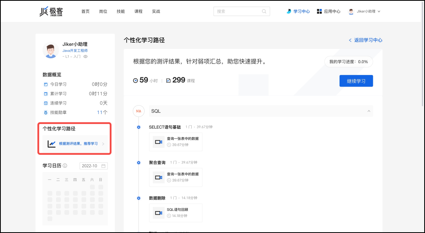
Task: Click the Jiker小助理 name in sidebar
Action: tap(75, 44)
